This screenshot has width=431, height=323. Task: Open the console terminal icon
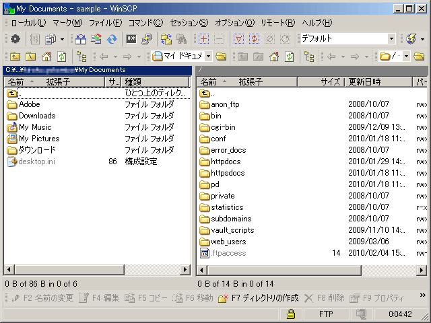(131, 39)
